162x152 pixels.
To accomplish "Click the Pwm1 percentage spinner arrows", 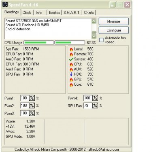I will 32,98.
